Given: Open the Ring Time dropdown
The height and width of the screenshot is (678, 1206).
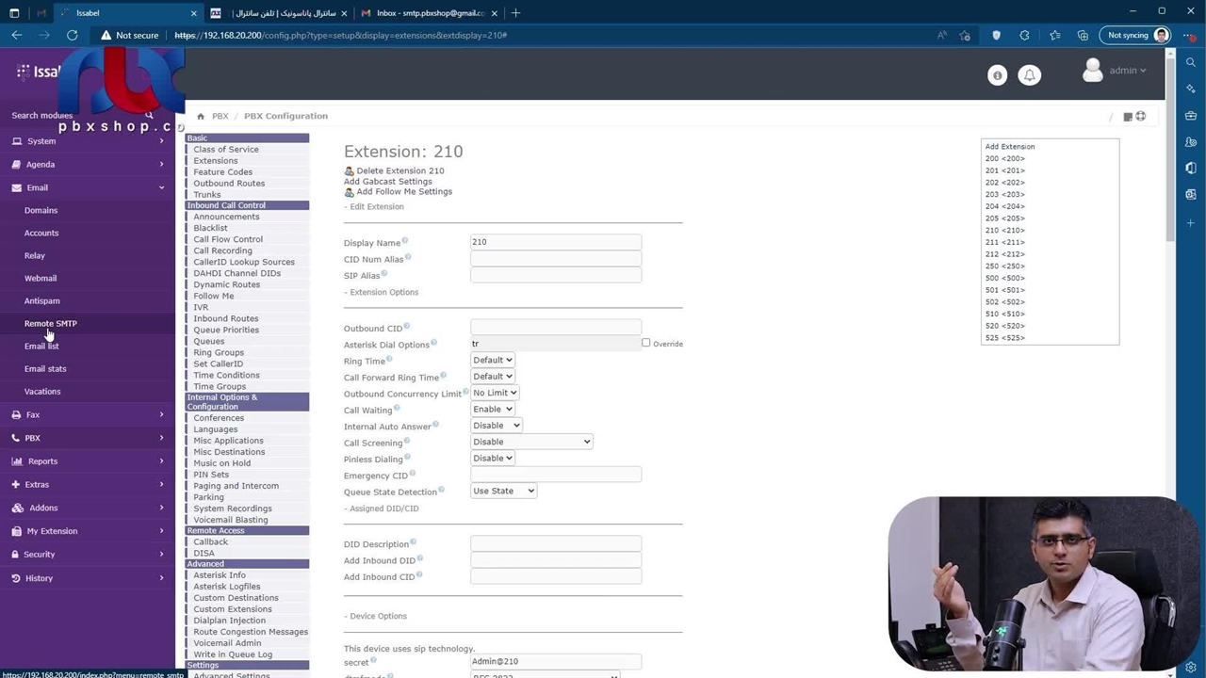Looking at the screenshot, I should 492,360.
